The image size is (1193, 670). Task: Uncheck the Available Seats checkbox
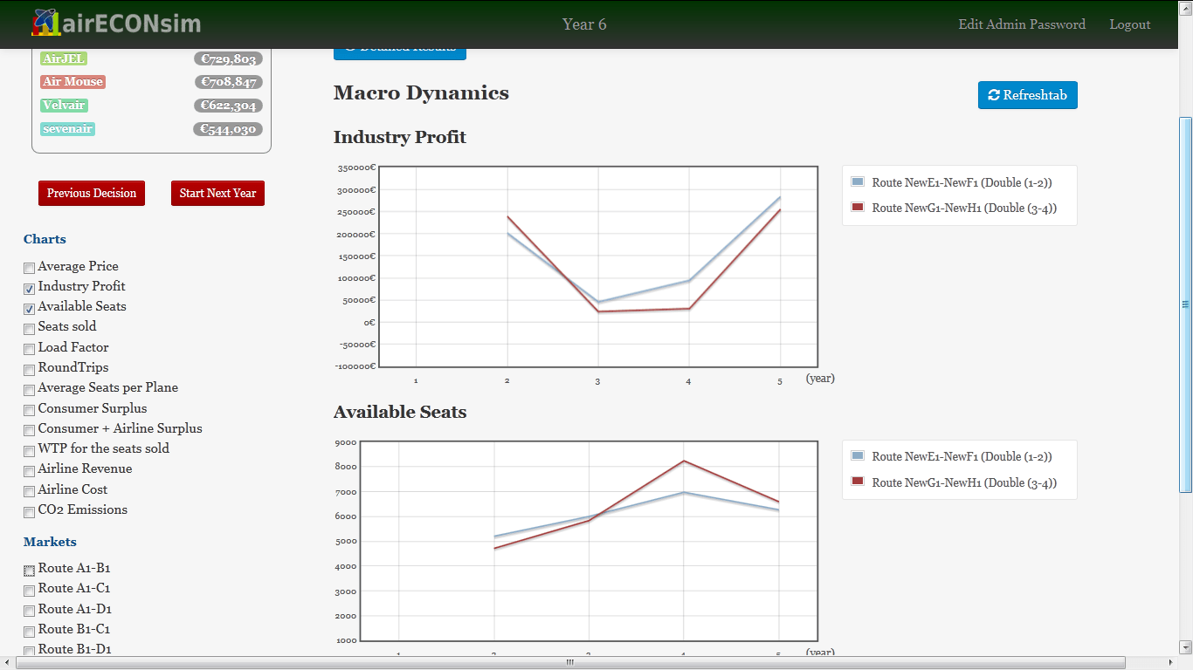pyautogui.click(x=29, y=308)
